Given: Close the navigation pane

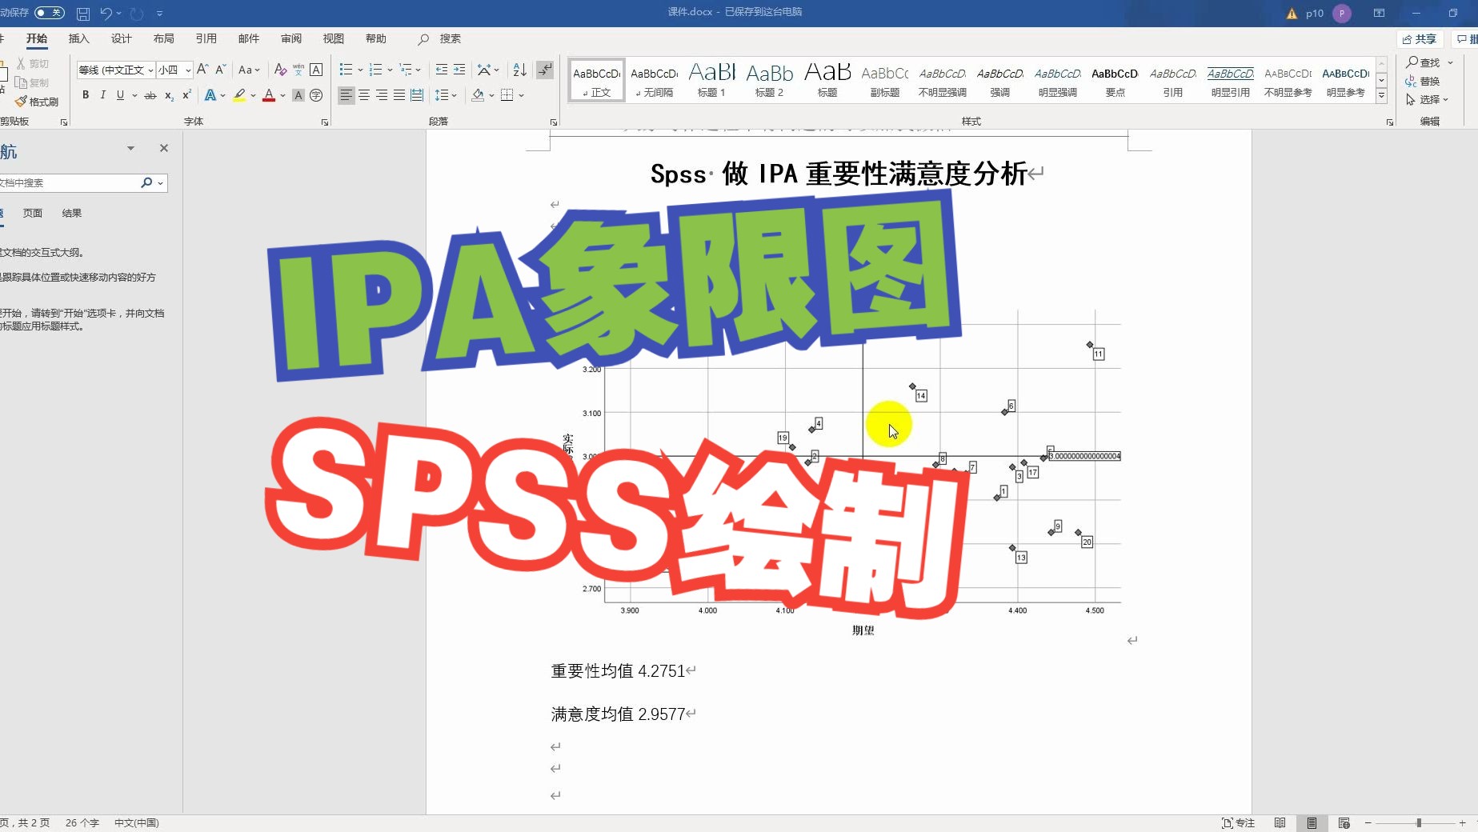Looking at the screenshot, I should [164, 148].
